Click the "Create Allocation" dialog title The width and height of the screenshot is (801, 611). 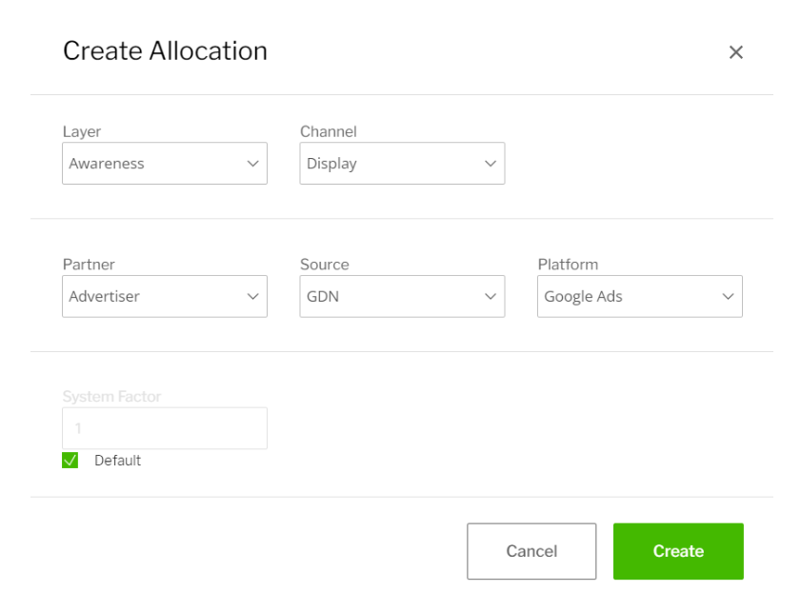(165, 51)
